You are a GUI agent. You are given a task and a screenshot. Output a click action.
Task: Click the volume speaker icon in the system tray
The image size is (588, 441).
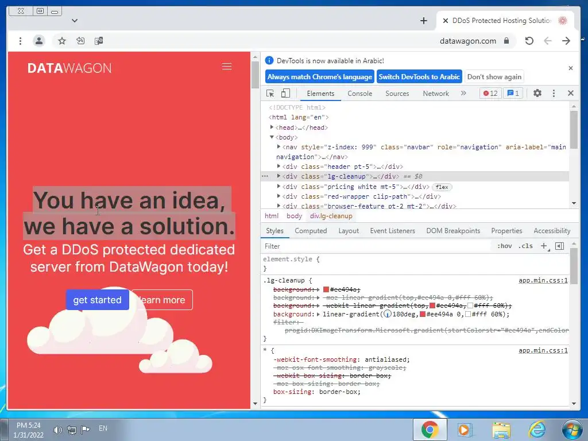pyautogui.click(x=57, y=430)
